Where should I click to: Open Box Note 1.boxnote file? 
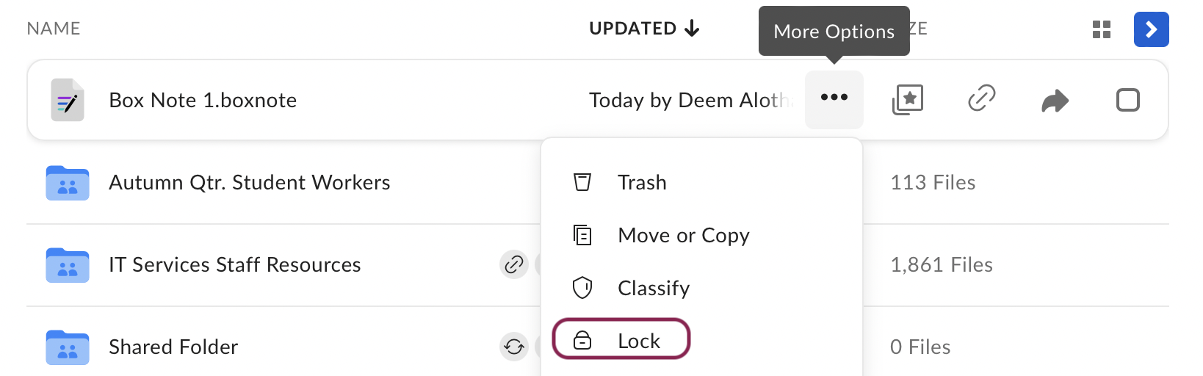click(203, 100)
